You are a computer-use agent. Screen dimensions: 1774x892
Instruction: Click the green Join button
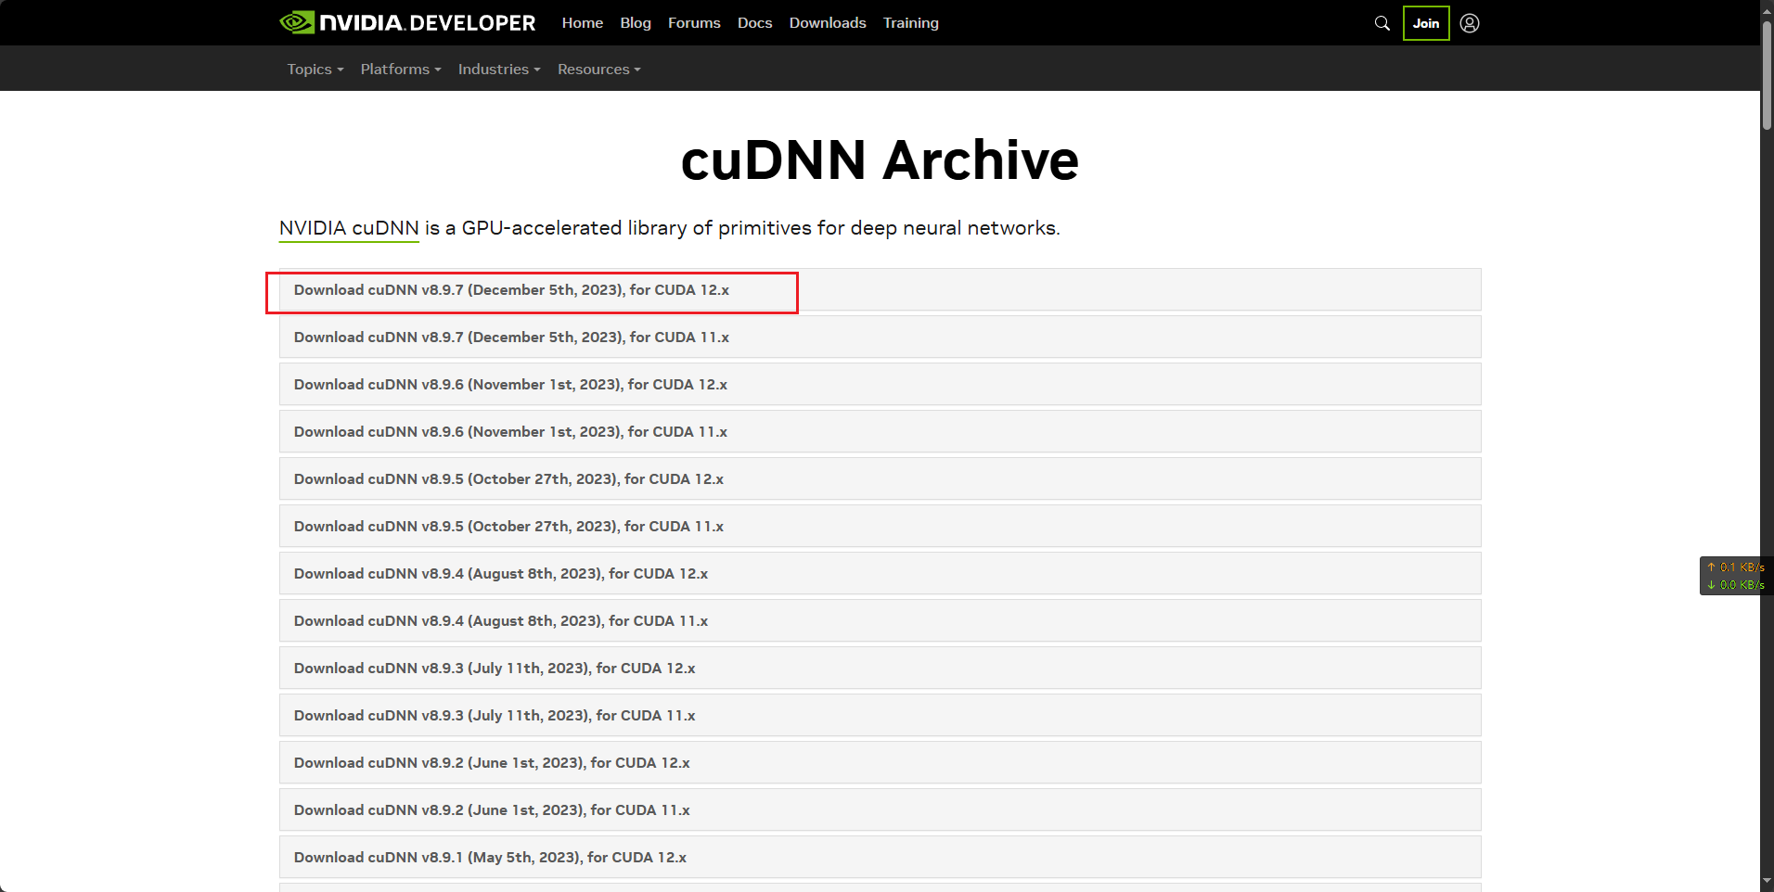tap(1425, 23)
